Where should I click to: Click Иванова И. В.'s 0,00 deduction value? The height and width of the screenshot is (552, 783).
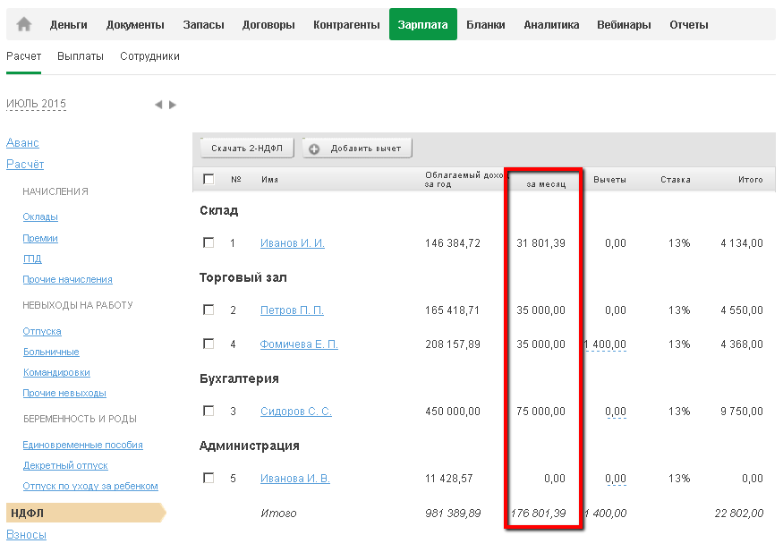click(616, 479)
